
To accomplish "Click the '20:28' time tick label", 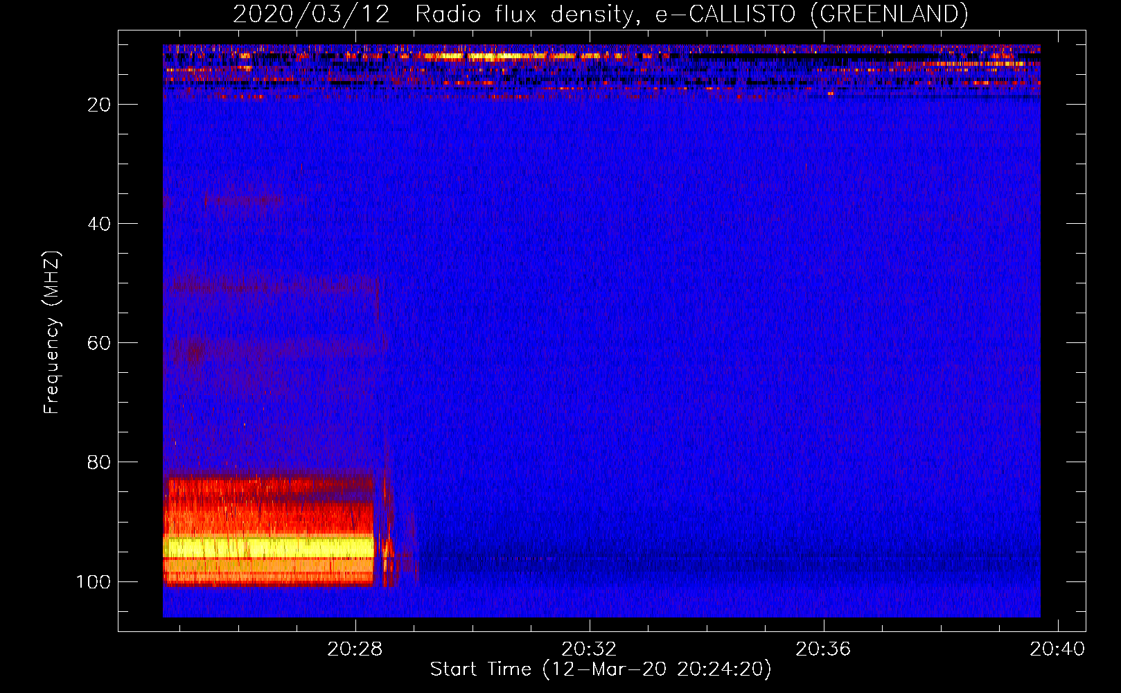I will (x=355, y=649).
